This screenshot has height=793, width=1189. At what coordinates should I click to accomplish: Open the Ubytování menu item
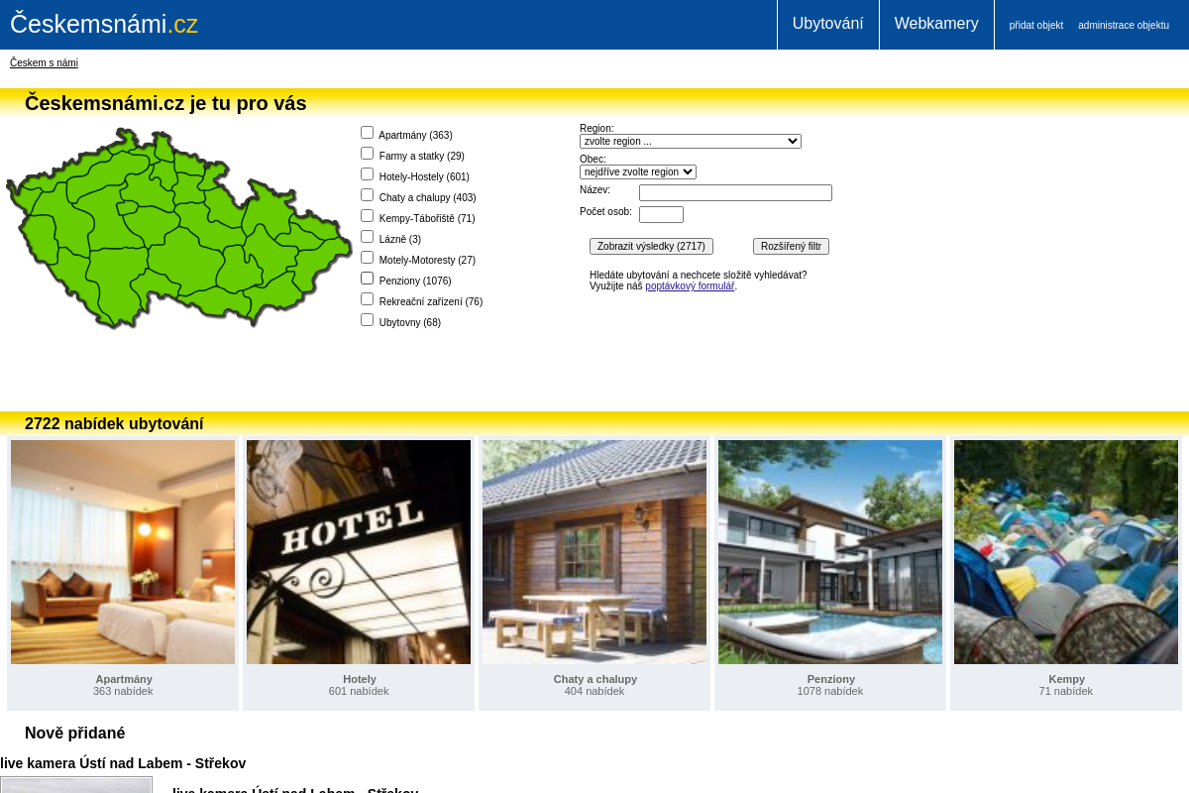coord(828,23)
